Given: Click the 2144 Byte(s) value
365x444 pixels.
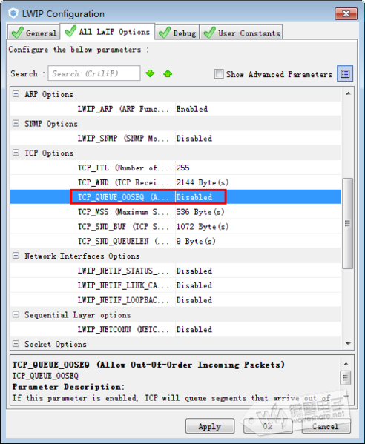Looking at the screenshot, I should [203, 182].
